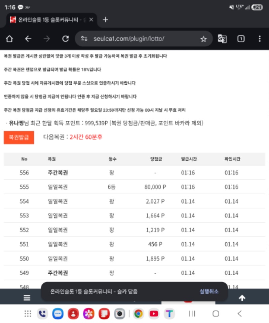Screen dimensions: 269x323
Task: Open a new tab with the plus button
Action: point(105,19)
